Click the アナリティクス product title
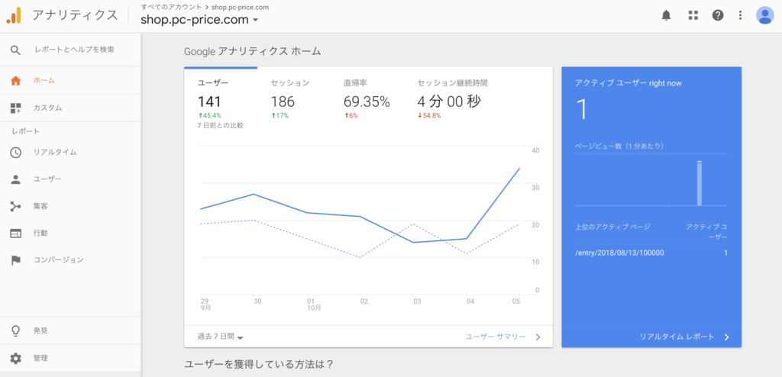This screenshot has height=377, width=782. click(x=76, y=15)
